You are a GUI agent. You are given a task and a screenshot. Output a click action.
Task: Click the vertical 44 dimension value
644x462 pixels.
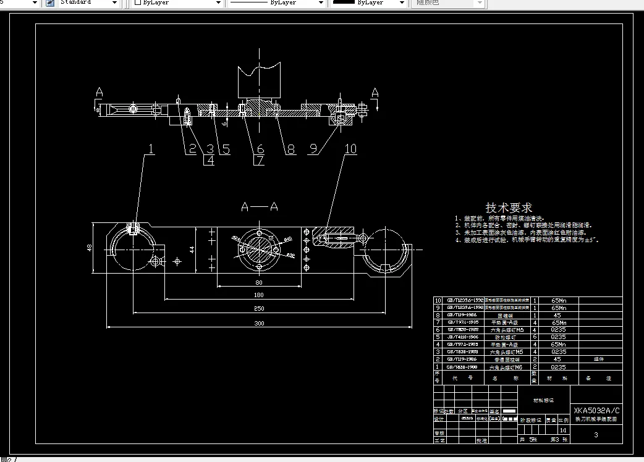point(192,249)
